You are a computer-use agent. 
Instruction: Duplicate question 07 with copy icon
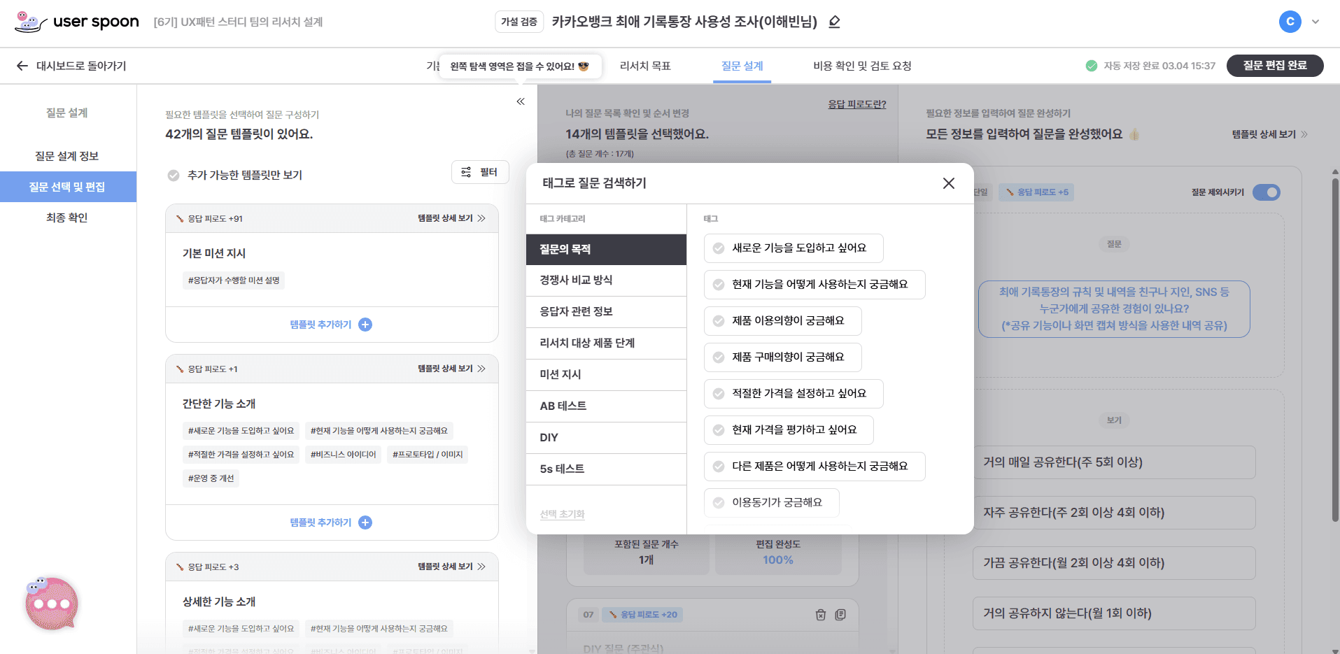[x=840, y=615]
